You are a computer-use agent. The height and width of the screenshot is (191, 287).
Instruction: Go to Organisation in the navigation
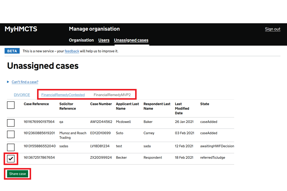click(x=81, y=40)
